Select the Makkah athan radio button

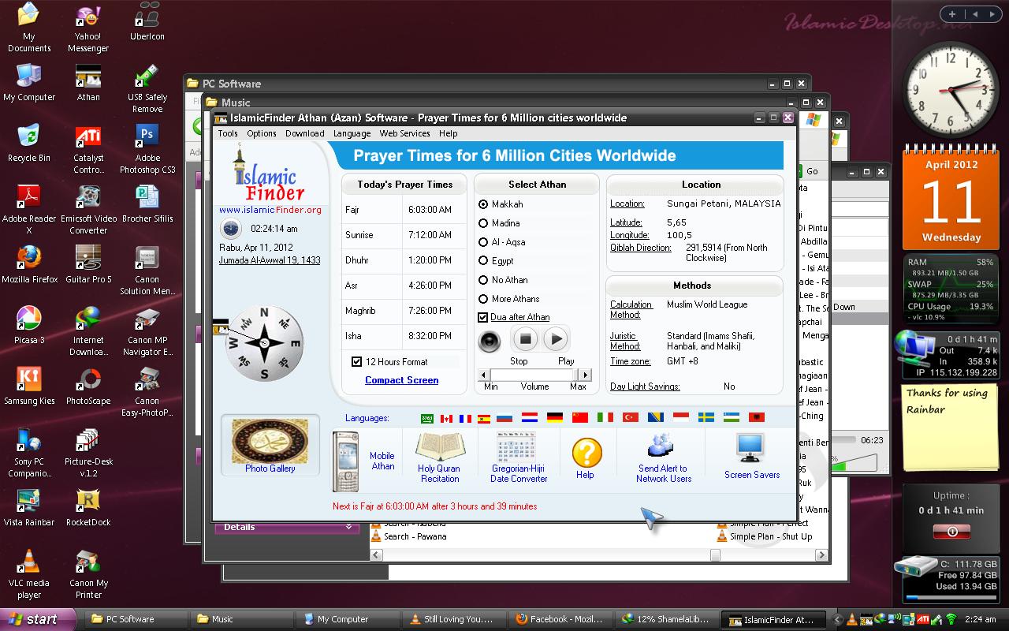[x=483, y=204]
